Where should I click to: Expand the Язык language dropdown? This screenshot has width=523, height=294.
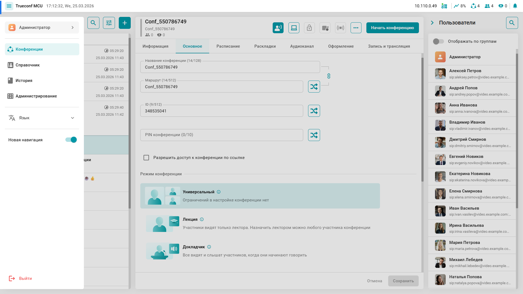tap(42, 118)
